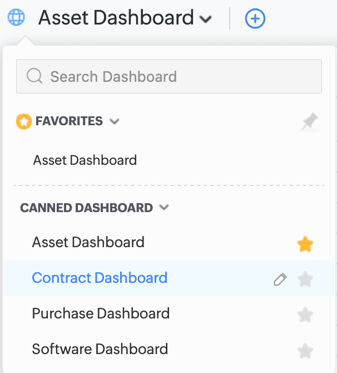337x373 pixels.
Task: Toggle the Software Dashboard favorite star
Action: [305, 351]
